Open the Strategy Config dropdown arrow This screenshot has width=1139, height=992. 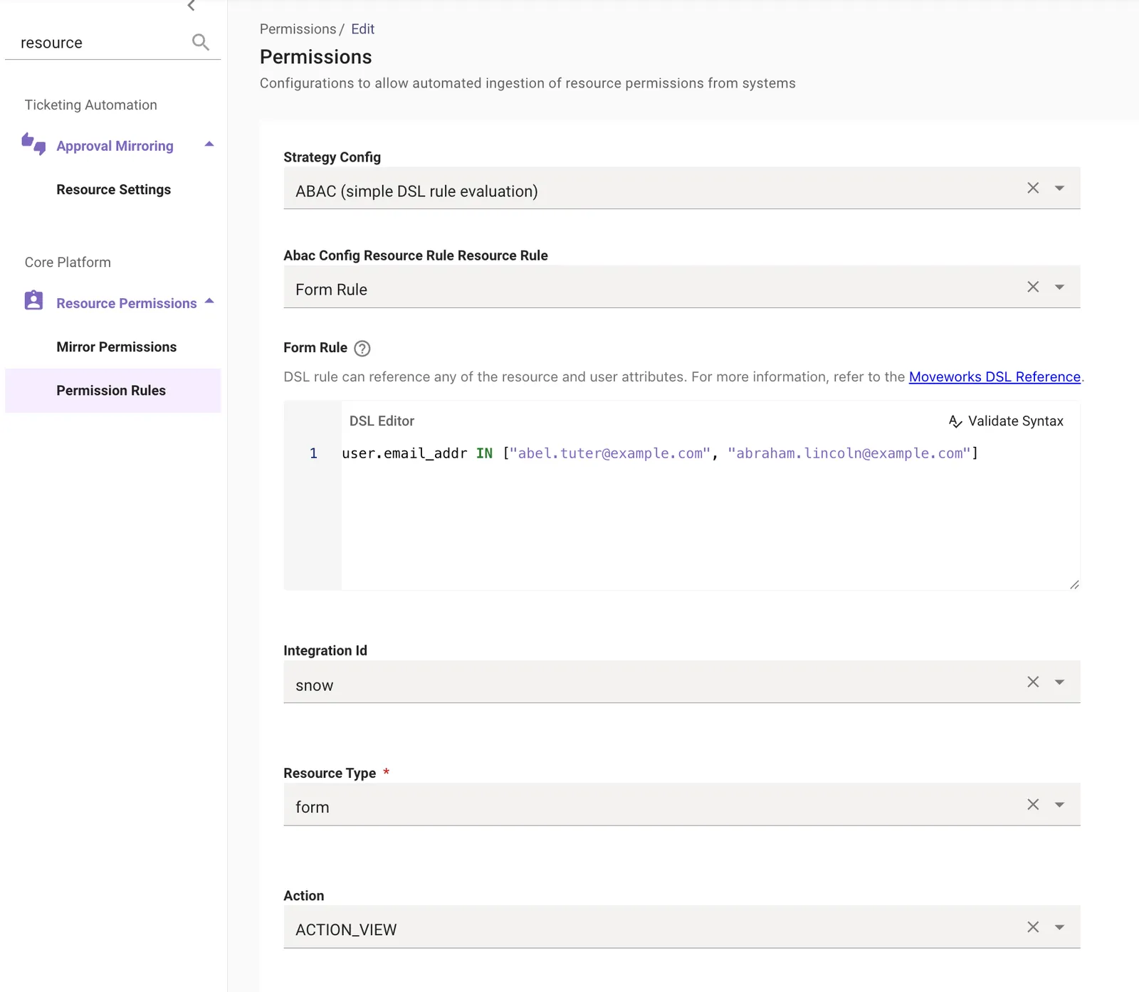[x=1059, y=189]
